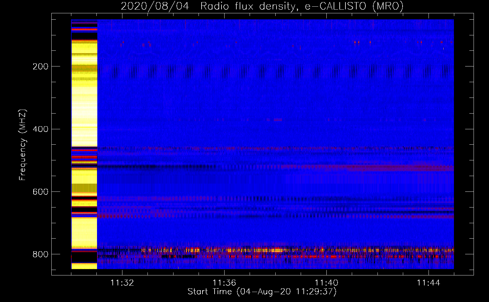Click the 200 frequency tick label
The image size is (489, 302).
pyautogui.click(x=40, y=66)
